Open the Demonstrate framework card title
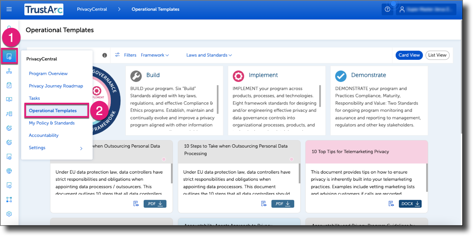The width and height of the screenshot is (473, 236). 368,75
